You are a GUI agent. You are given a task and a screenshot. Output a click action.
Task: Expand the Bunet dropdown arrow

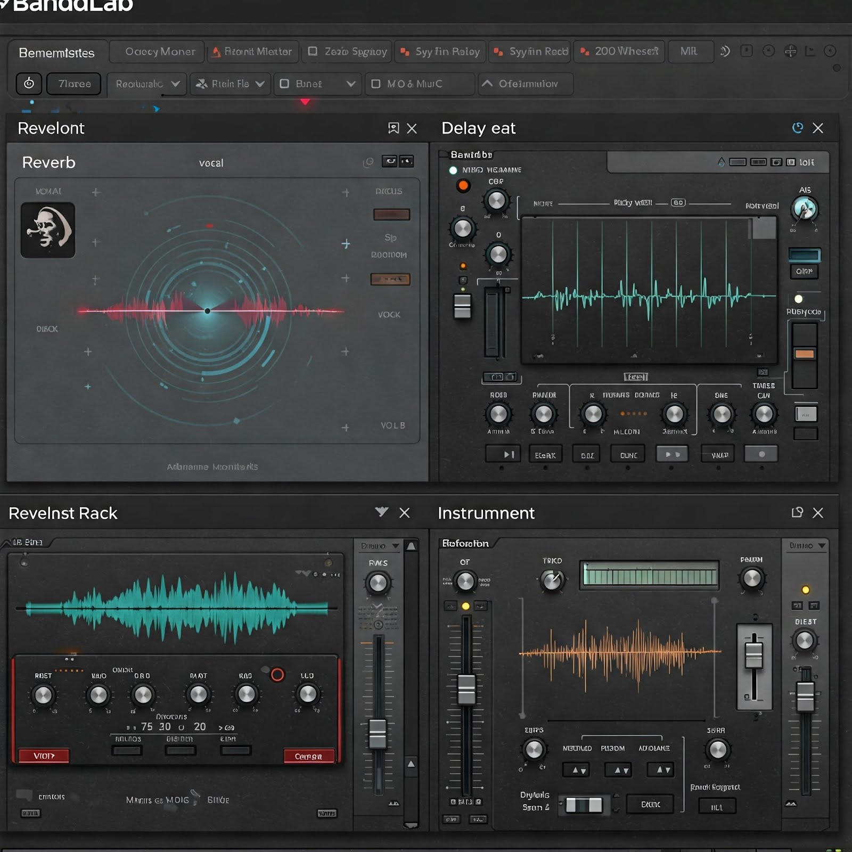[x=351, y=84]
